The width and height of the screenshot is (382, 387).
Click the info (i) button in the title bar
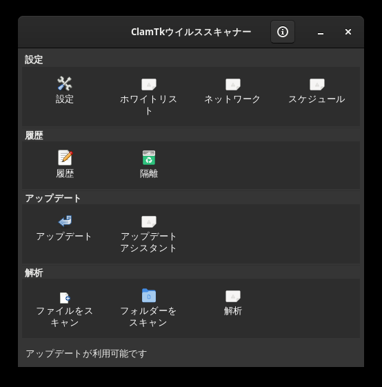click(283, 32)
